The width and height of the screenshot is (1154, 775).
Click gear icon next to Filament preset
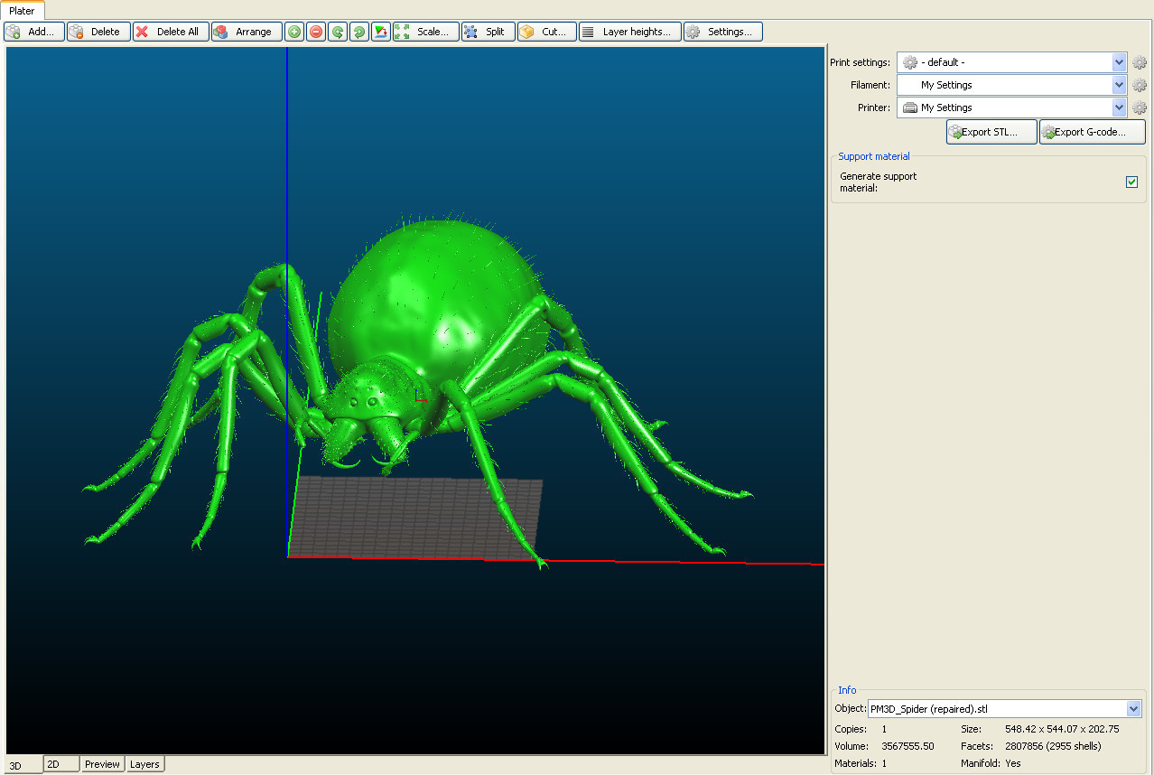(1140, 85)
